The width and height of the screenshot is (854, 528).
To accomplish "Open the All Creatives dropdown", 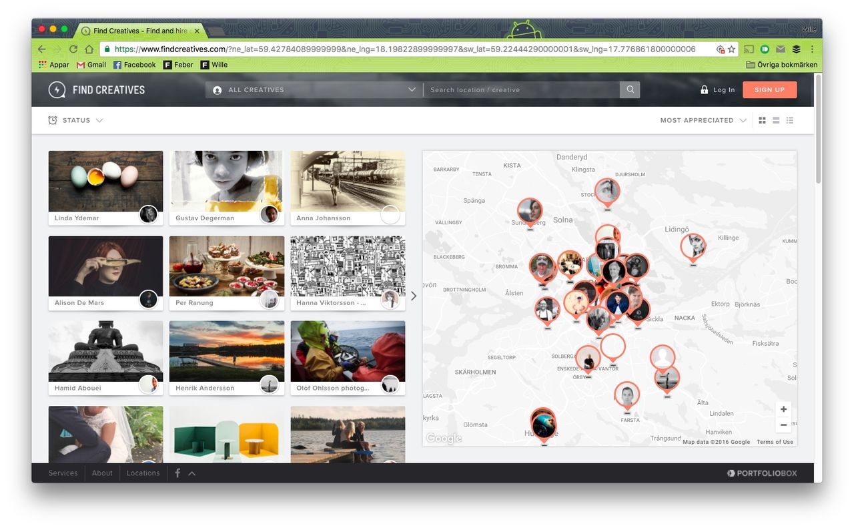I will pyautogui.click(x=314, y=90).
